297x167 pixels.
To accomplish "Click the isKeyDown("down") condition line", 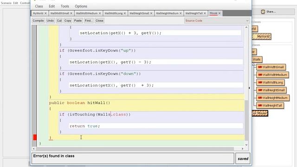I will [100, 74].
